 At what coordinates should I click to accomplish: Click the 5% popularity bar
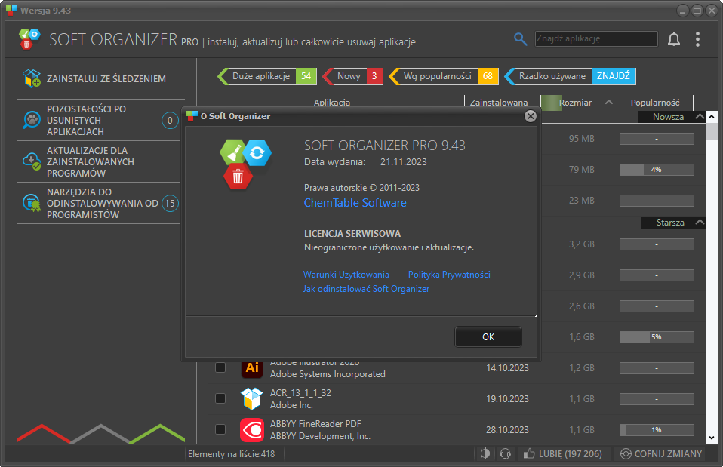tap(657, 337)
